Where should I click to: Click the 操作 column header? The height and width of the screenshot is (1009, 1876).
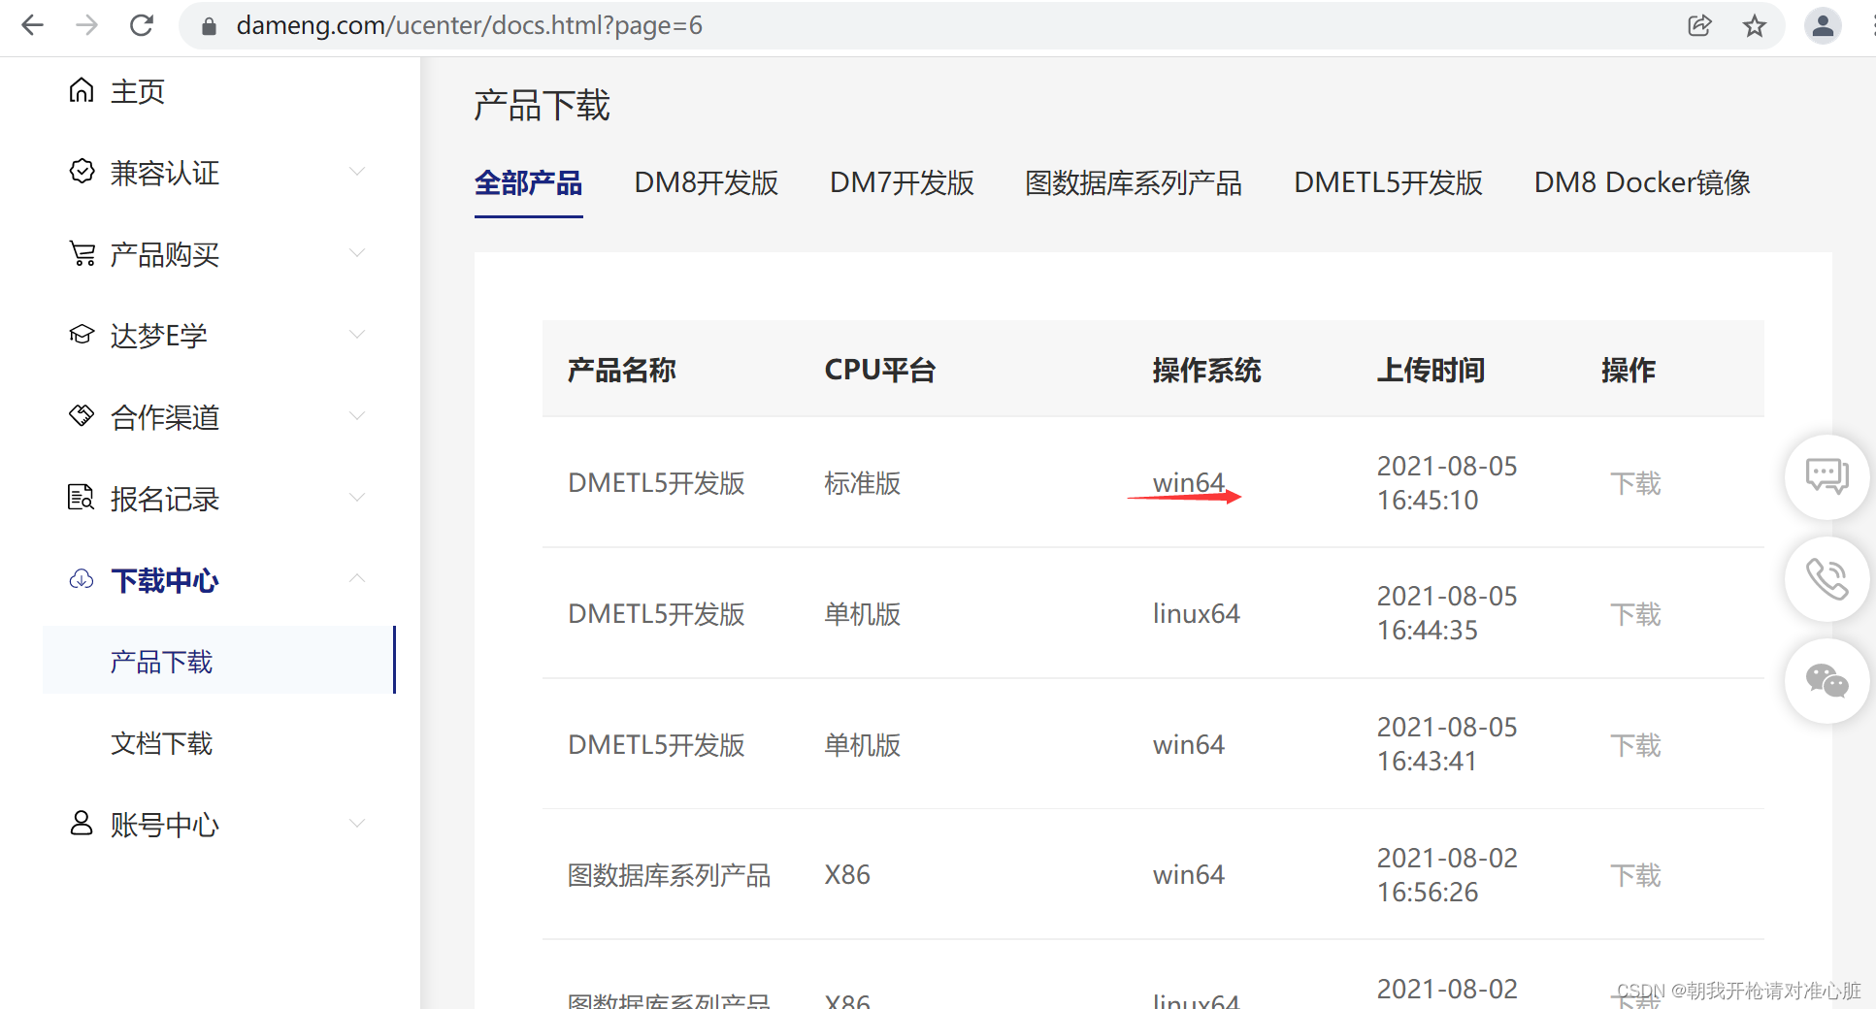(1628, 370)
